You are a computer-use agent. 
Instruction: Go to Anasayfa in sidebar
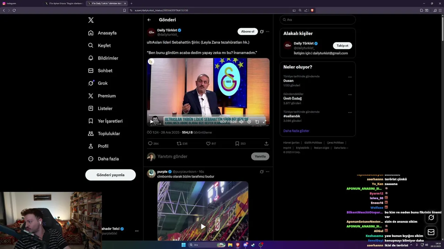click(x=102, y=33)
